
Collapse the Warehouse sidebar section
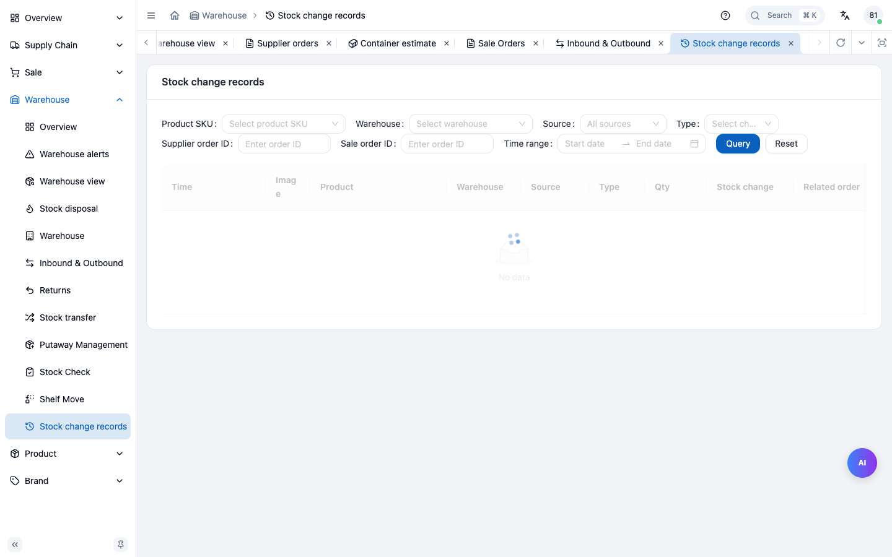pos(68,100)
